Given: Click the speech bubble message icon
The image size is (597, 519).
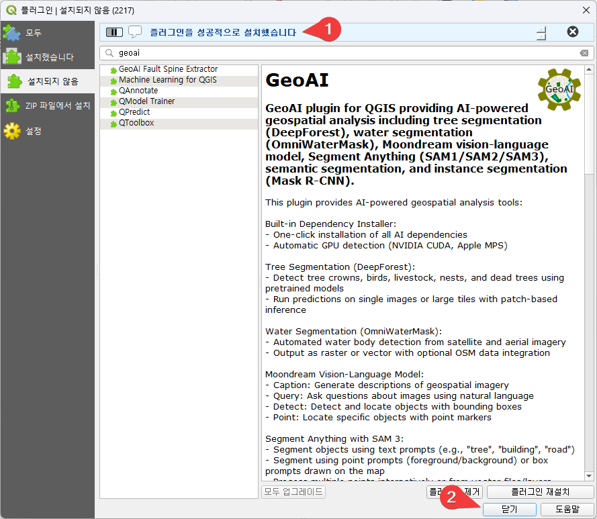Looking at the screenshot, I should (x=135, y=32).
